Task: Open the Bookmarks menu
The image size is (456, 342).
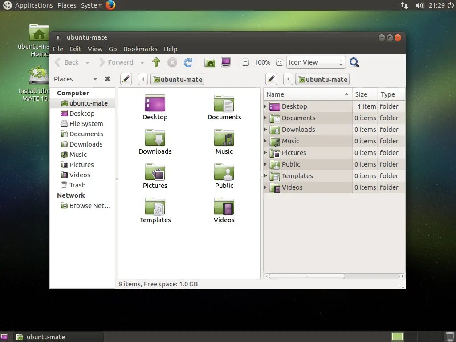Action: pos(140,49)
